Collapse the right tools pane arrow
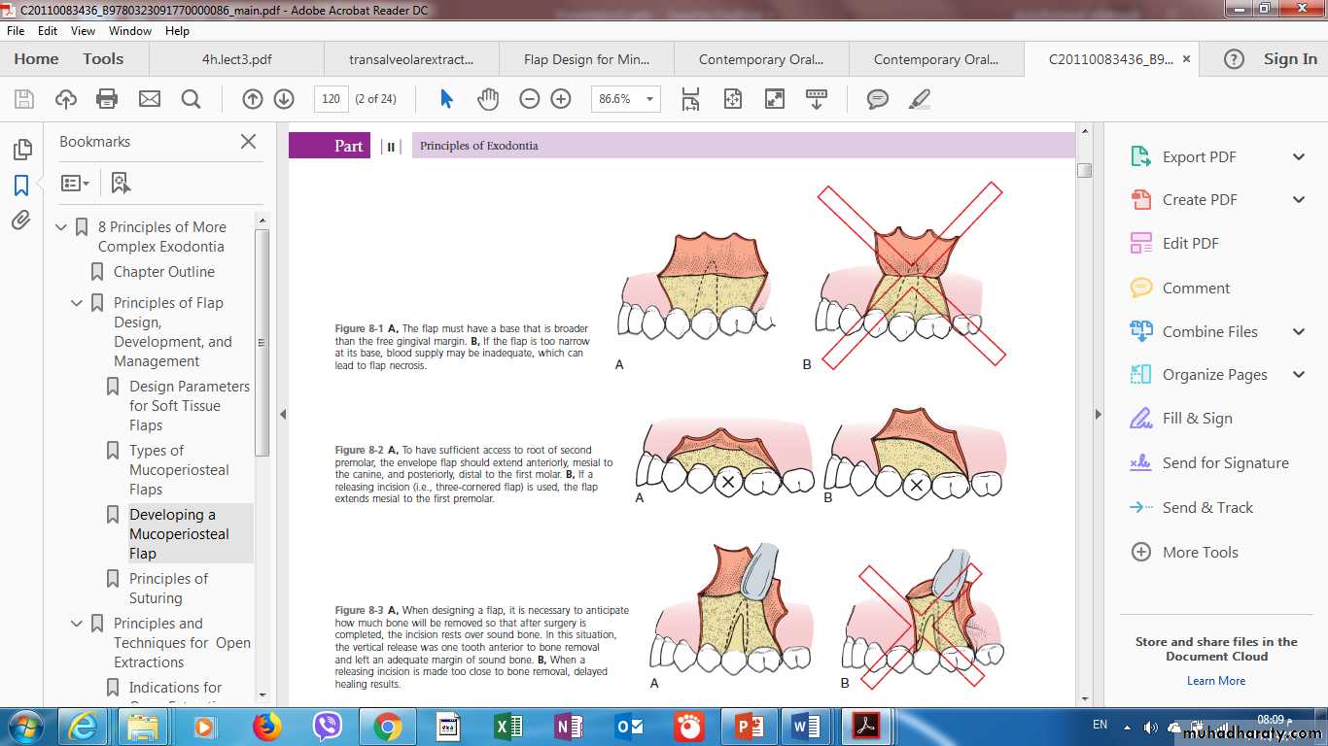 click(x=1098, y=414)
